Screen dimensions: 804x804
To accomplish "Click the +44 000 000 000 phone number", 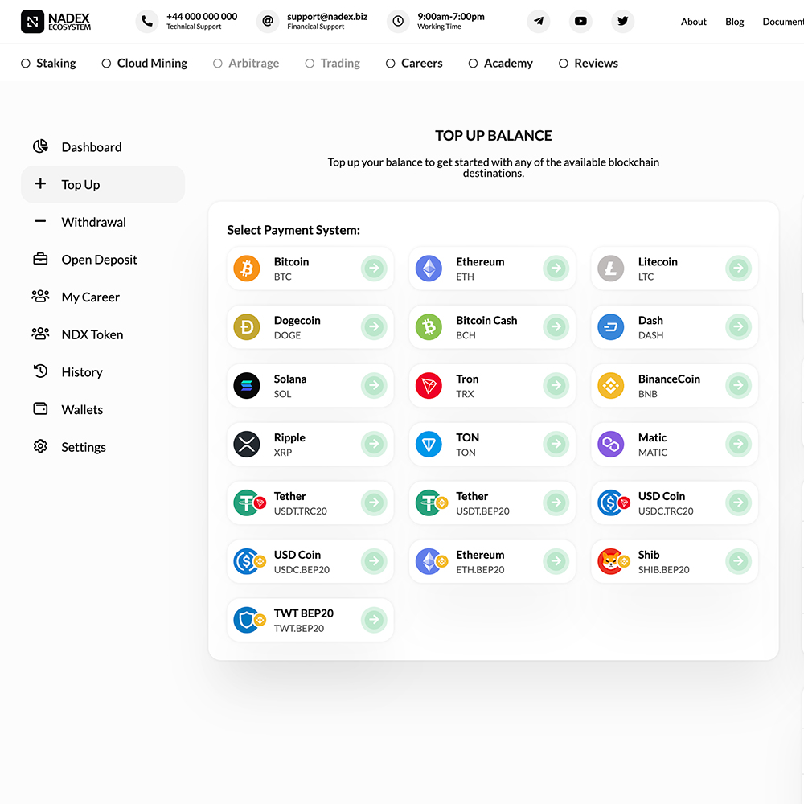I will click(202, 16).
